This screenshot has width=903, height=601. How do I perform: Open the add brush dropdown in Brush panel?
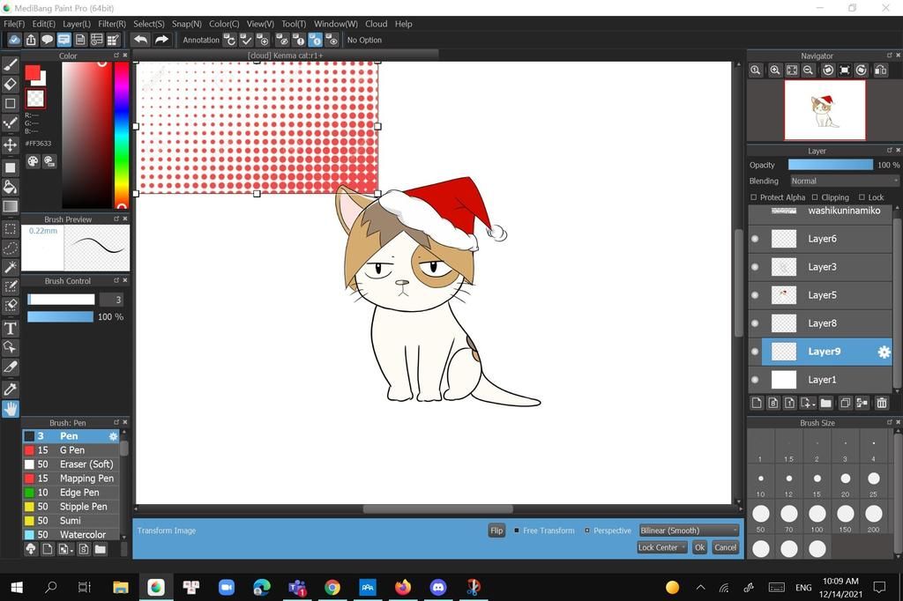tap(65, 549)
